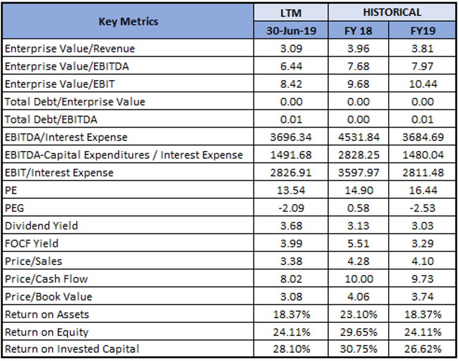This screenshot has width=459, height=361.
Task: Click the Enterprise Value/Revenue row label
Action: point(70,48)
